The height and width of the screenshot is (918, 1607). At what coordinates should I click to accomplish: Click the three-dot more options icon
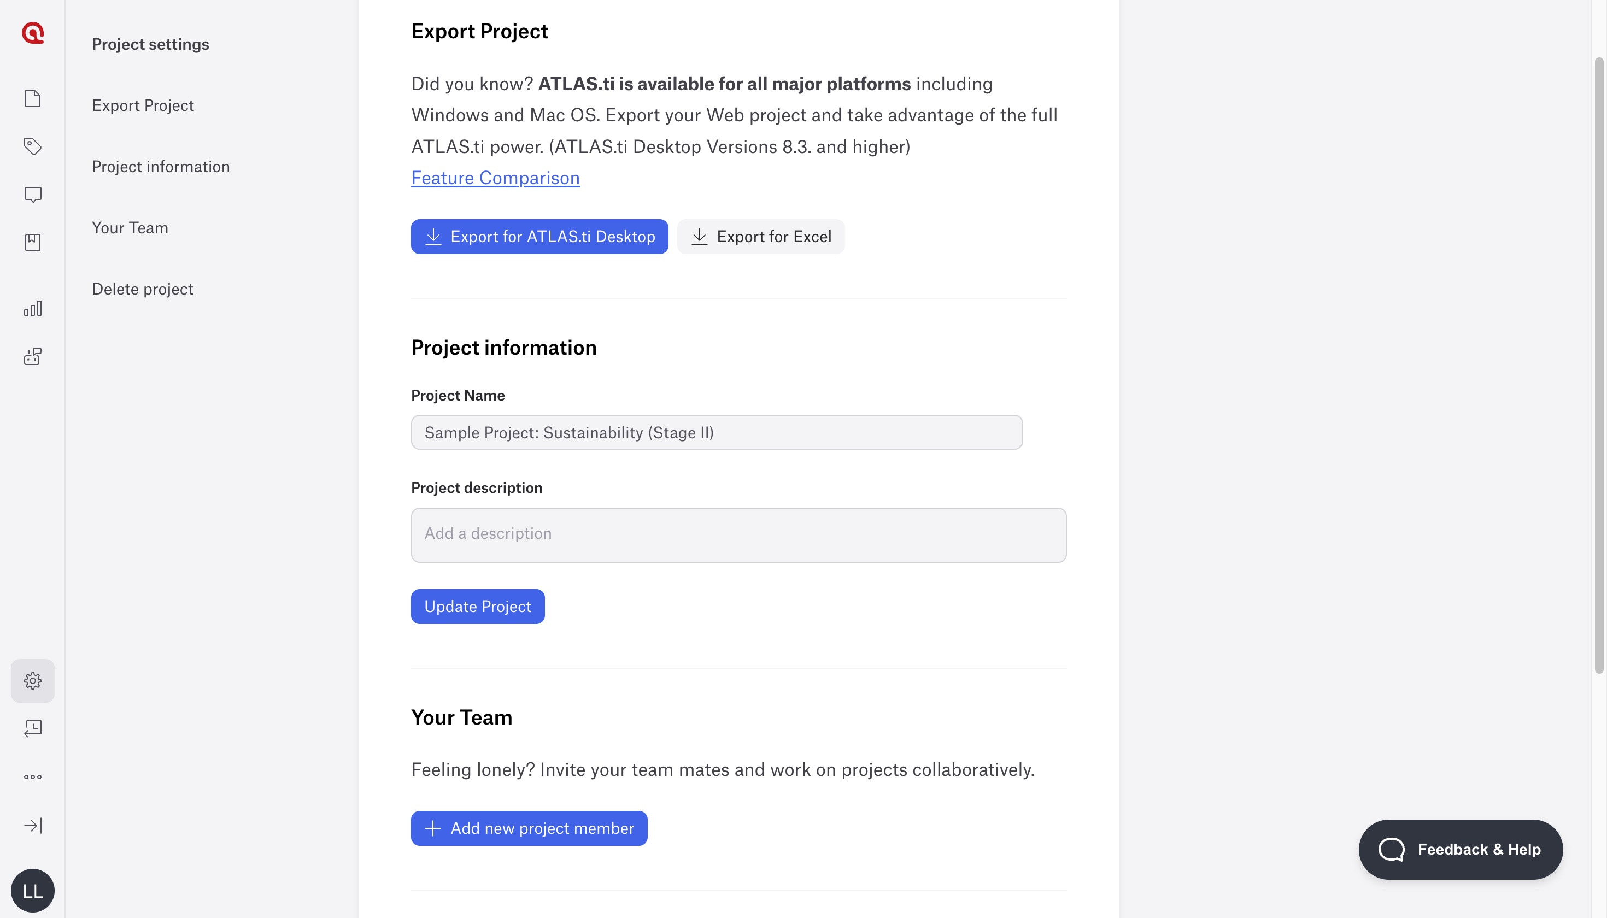coord(32,776)
